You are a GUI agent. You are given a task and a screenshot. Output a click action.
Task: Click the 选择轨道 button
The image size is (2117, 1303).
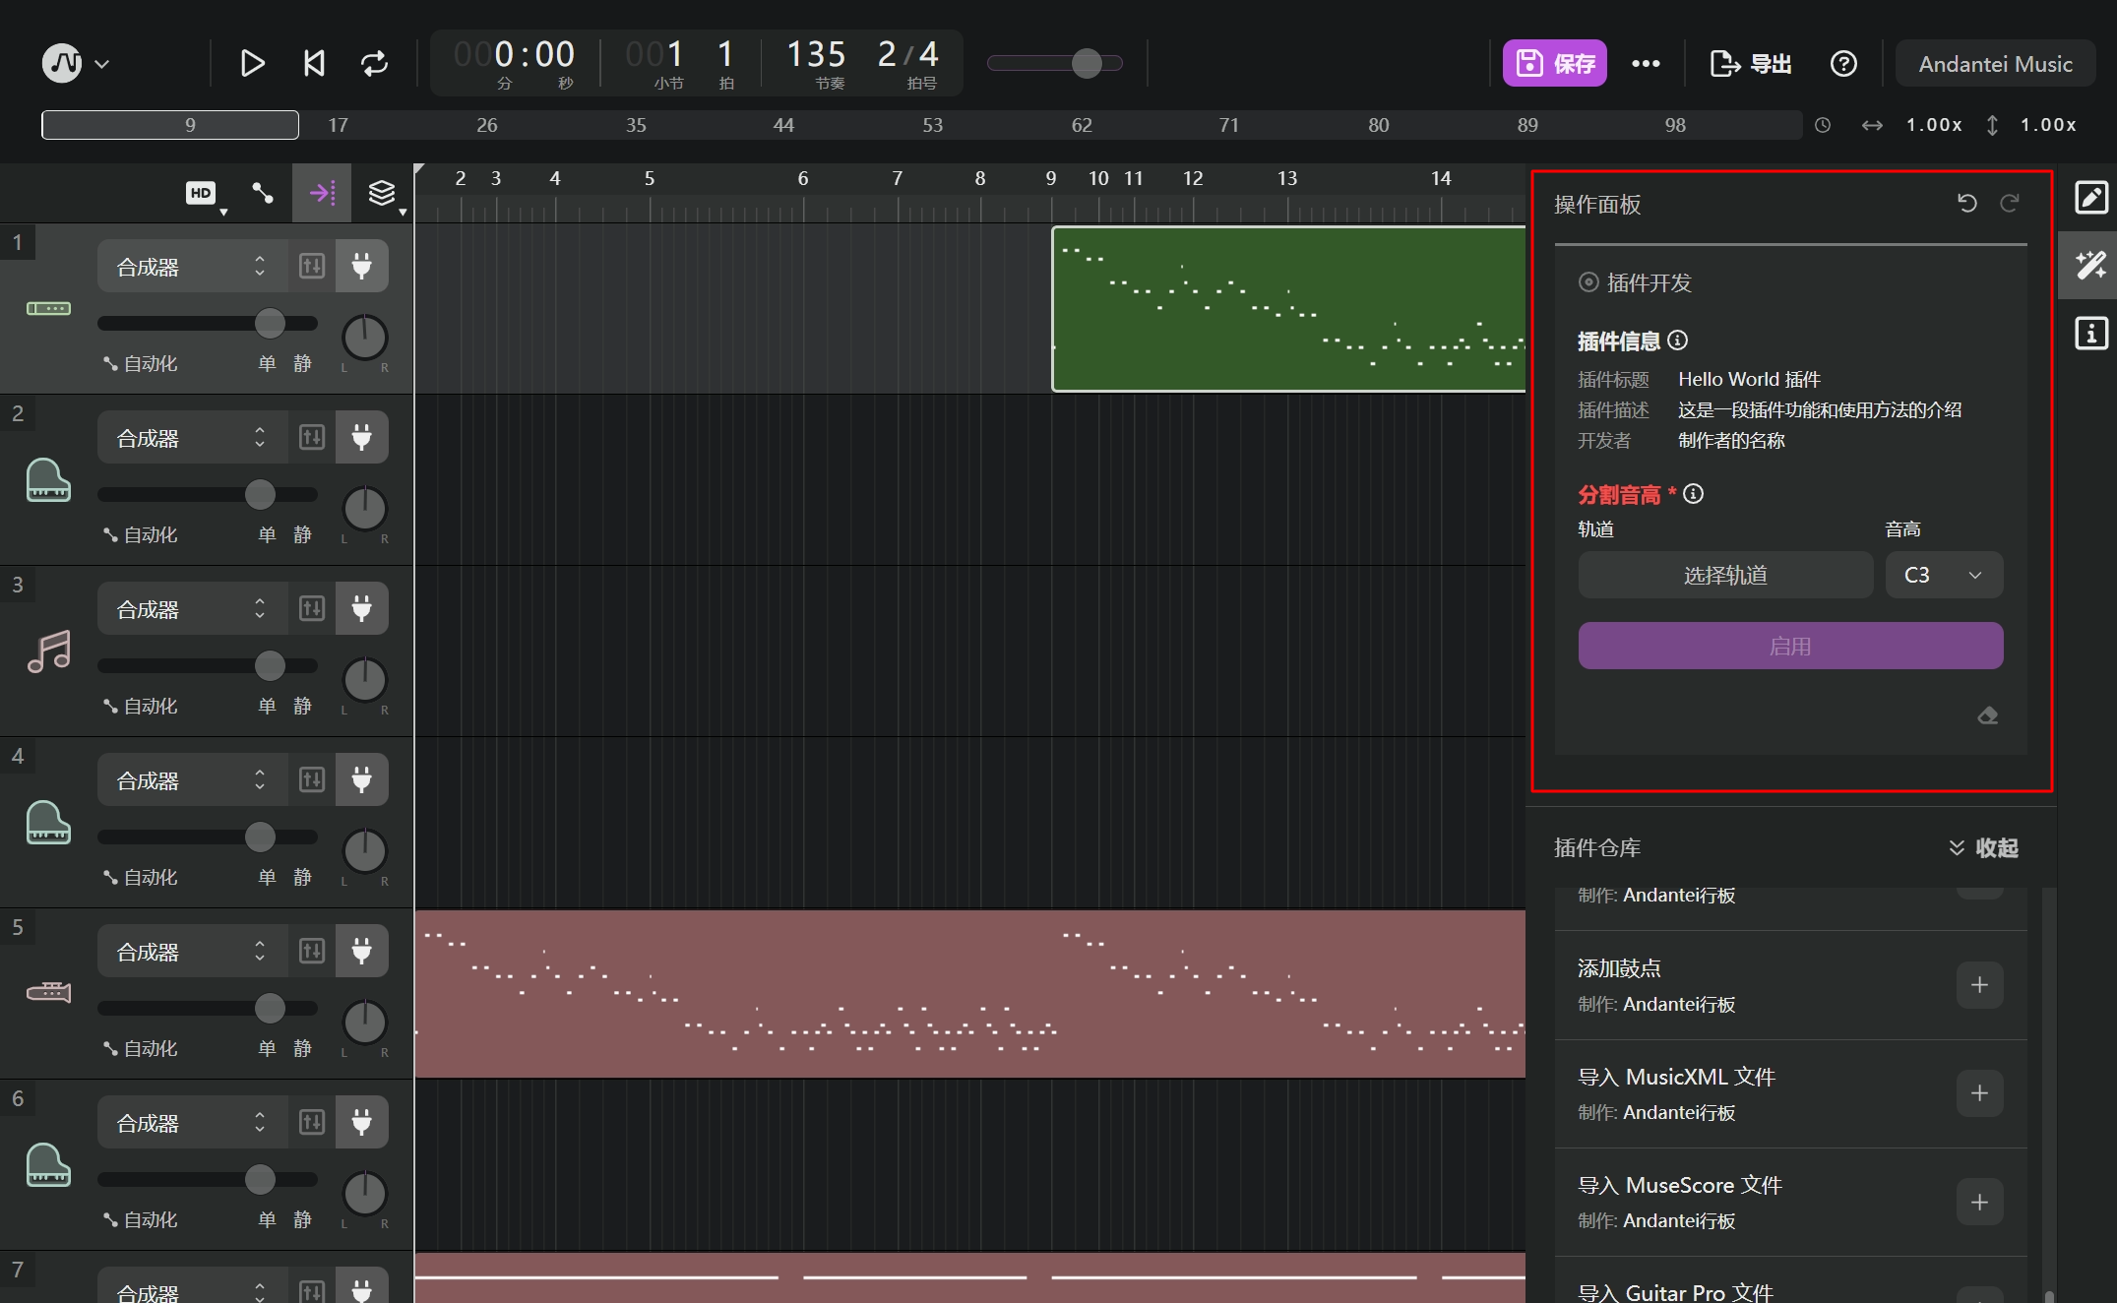point(1724,575)
